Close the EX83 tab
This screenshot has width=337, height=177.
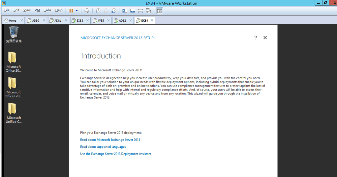(x=88, y=20)
